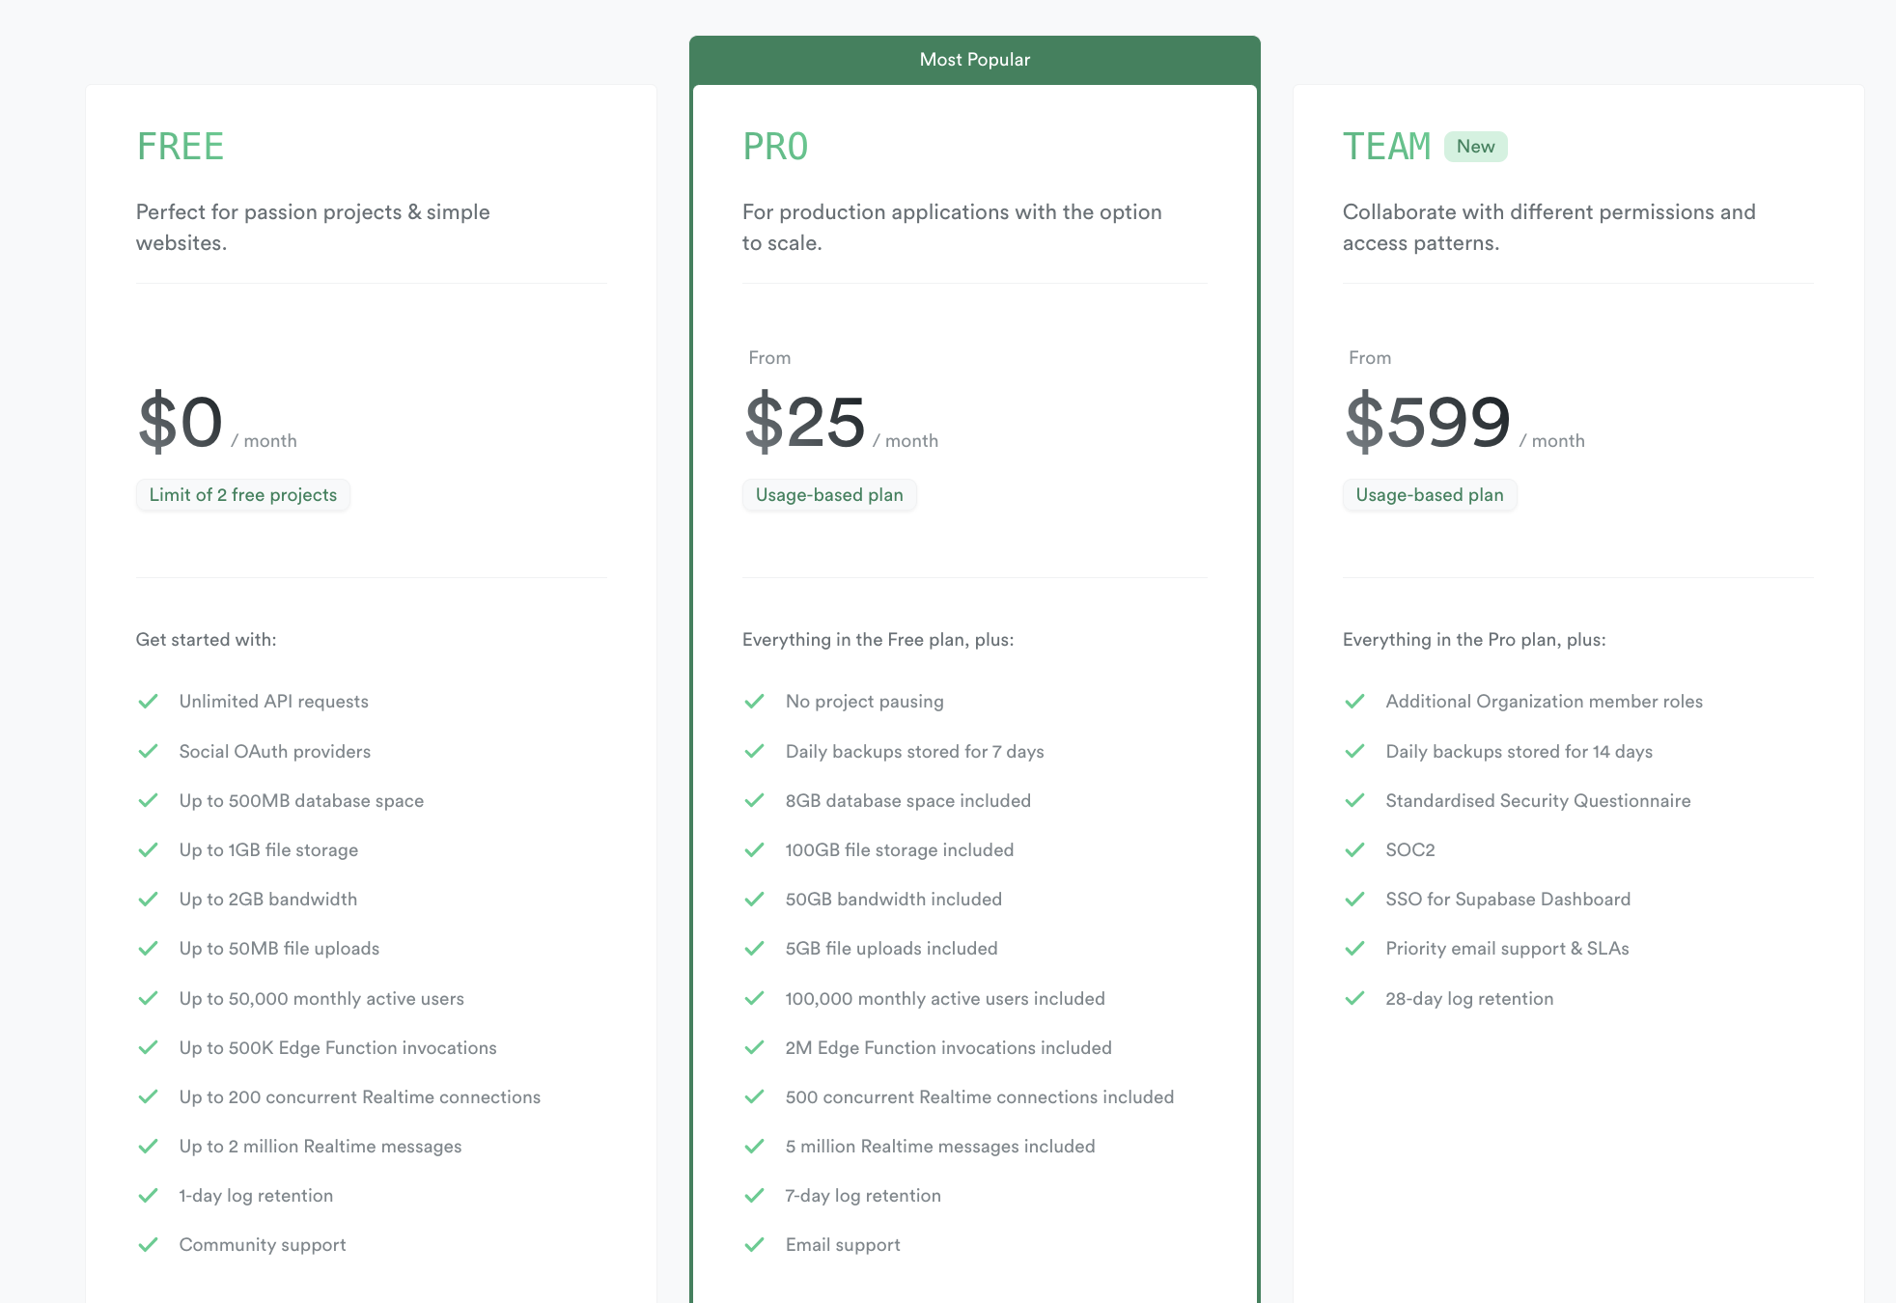Click the $25 per month price
This screenshot has width=1896, height=1303.
[x=804, y=419]
